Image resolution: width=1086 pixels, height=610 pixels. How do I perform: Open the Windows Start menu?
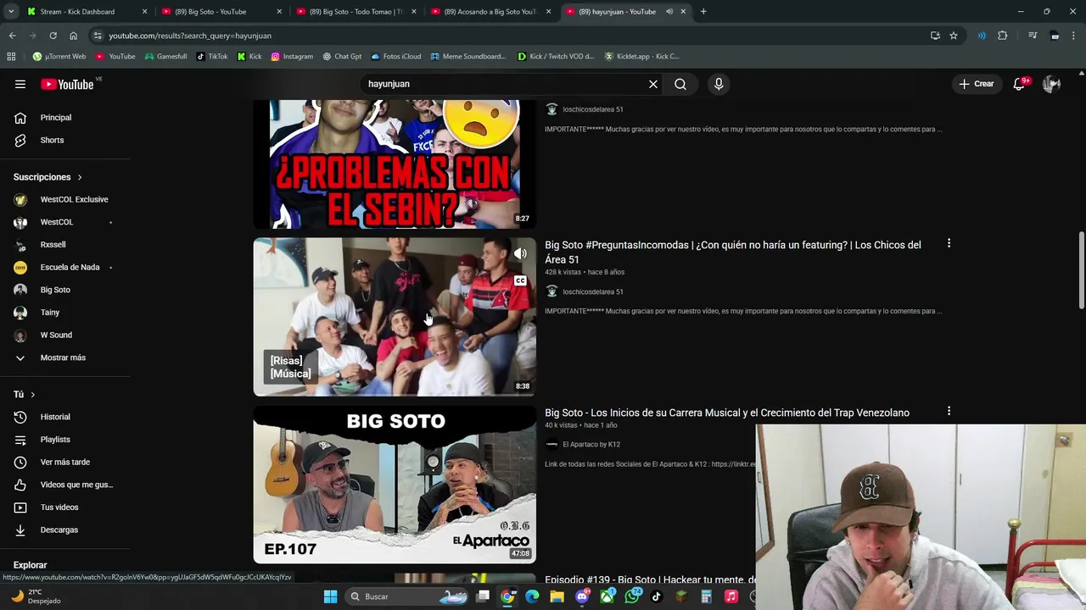331,596
